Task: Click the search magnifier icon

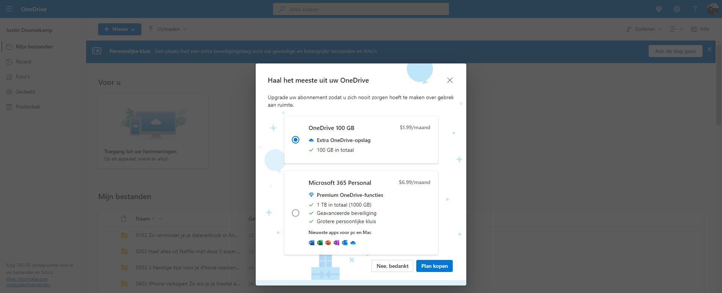Action: point(282,9)
